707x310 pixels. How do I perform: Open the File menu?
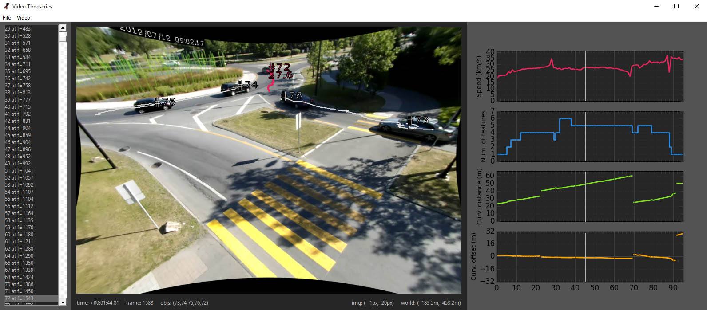point(7,18)
